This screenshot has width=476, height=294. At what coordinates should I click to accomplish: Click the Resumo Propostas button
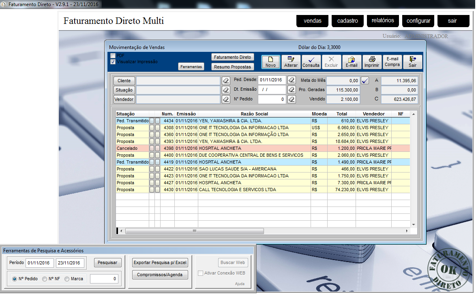click(233, 67)
